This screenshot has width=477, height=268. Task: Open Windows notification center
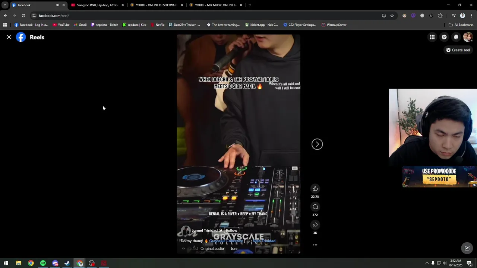pos(470,263)
